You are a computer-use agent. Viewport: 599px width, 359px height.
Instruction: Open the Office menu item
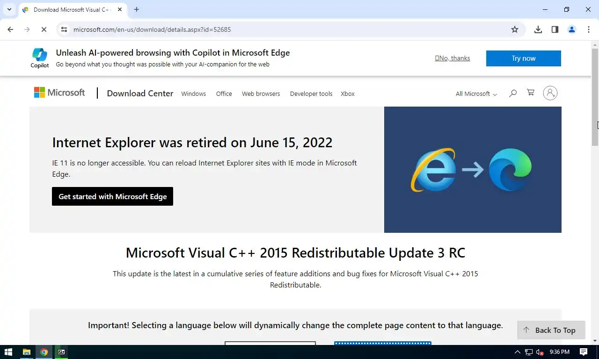224,93
